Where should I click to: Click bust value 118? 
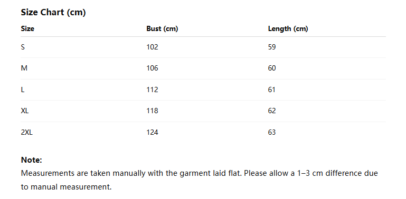point(152,111)
